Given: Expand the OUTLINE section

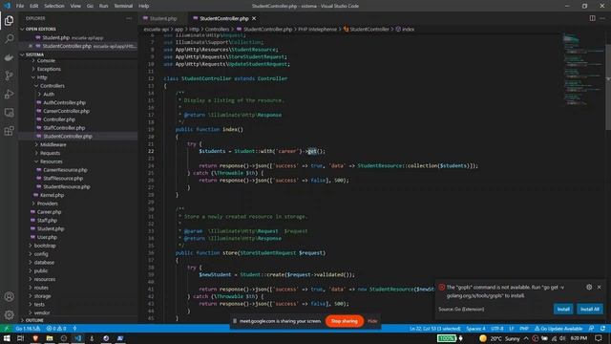Looking at the screenshot, I should [34, 320].
